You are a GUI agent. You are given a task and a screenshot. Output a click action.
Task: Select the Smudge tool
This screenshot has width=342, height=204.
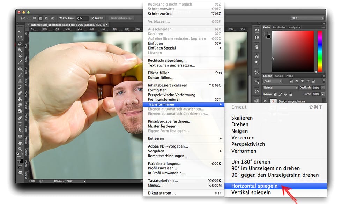(x=20, y=105)
